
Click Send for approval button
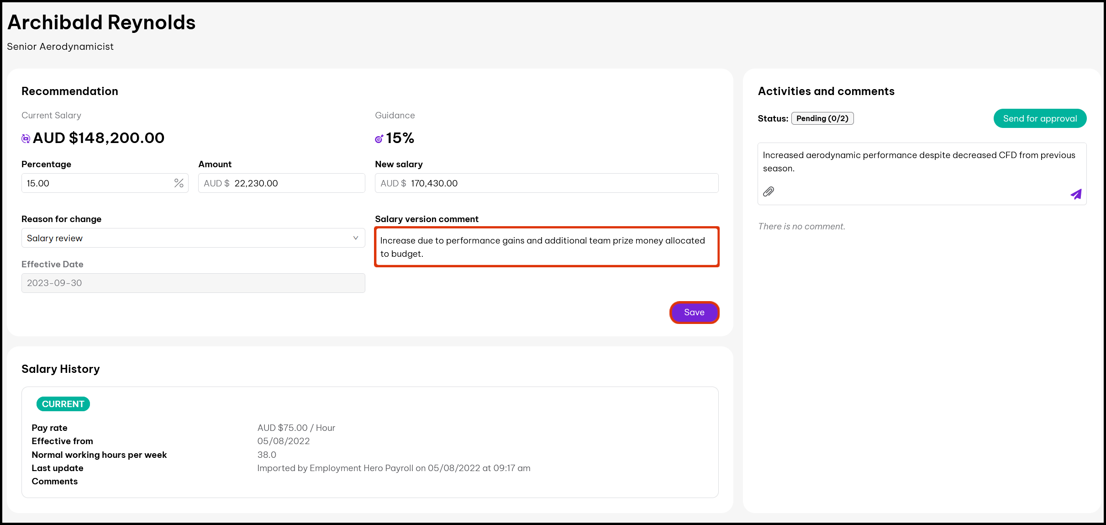1040,118
